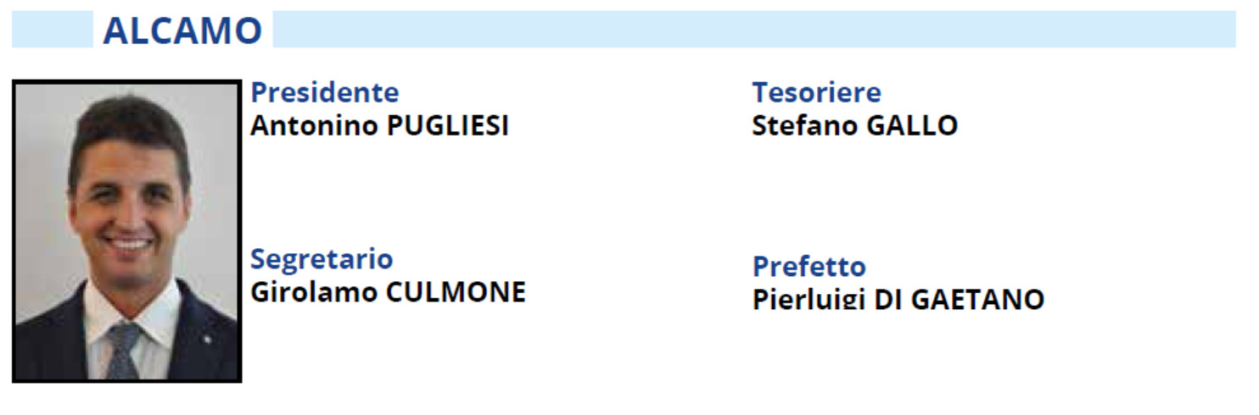Click the light blue bar right of ALCAMO
The width and height of the screenshot is (1259, 415).
pos(754,30)
